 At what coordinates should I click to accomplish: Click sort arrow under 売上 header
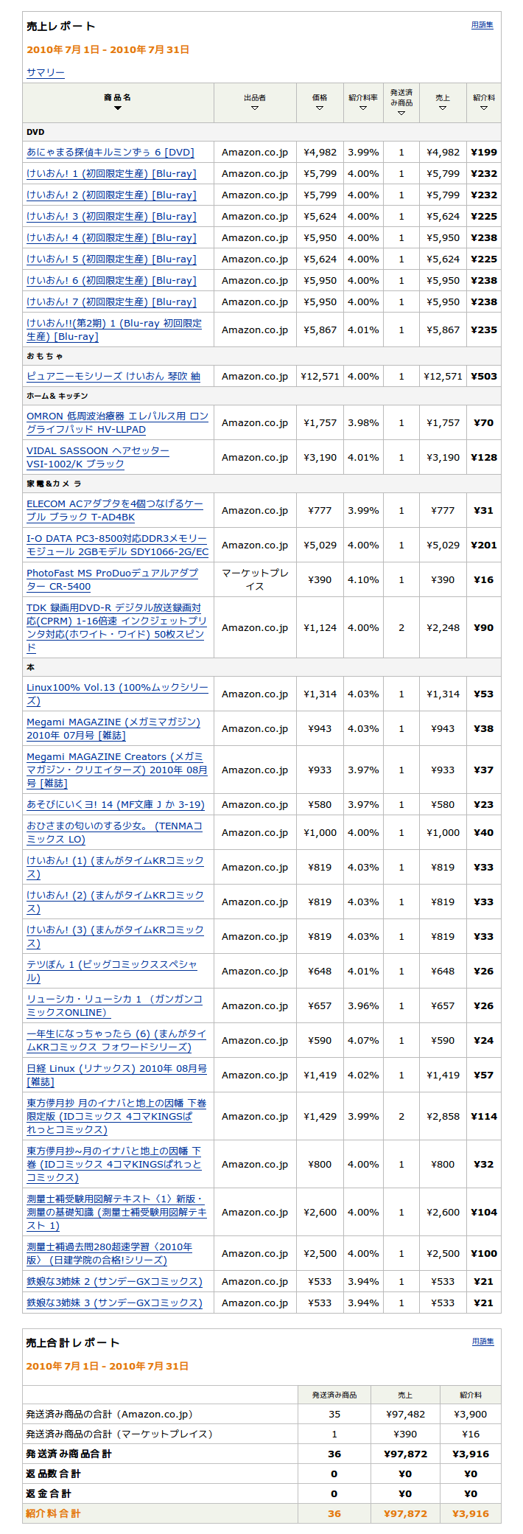click(x=443, y=108)
